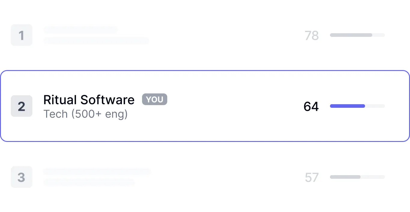Viewport: 410px width, 212px height.
Task: Select the faded score value 57
Action: pos(311,178)
